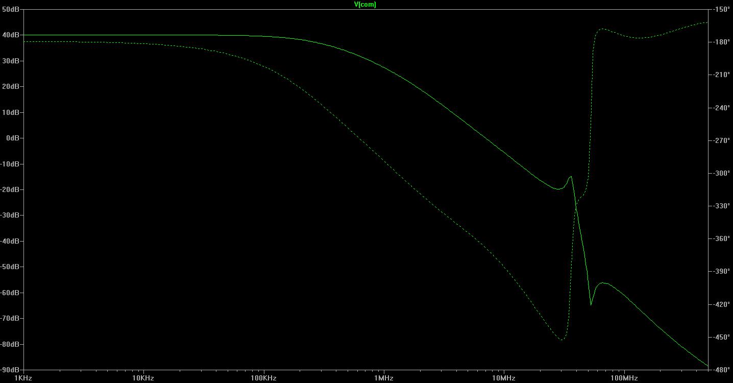Click the -360° phase axis label

tap(722, 238)
